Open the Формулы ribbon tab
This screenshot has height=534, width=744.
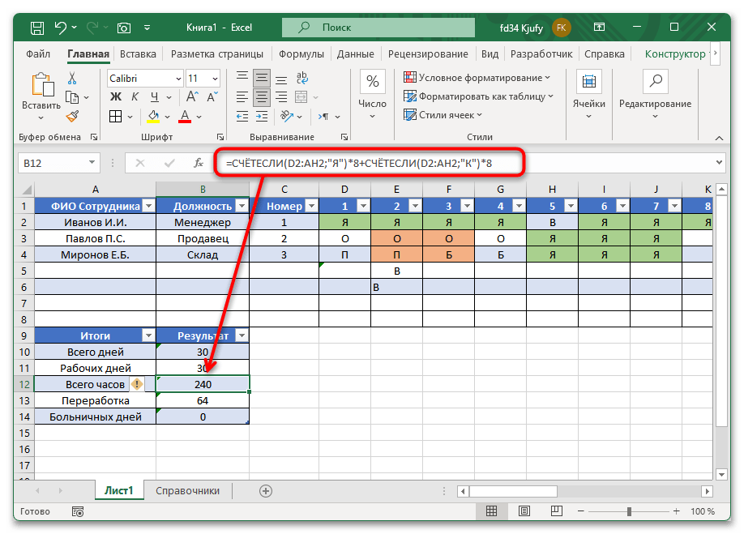[x=301, y=54]
